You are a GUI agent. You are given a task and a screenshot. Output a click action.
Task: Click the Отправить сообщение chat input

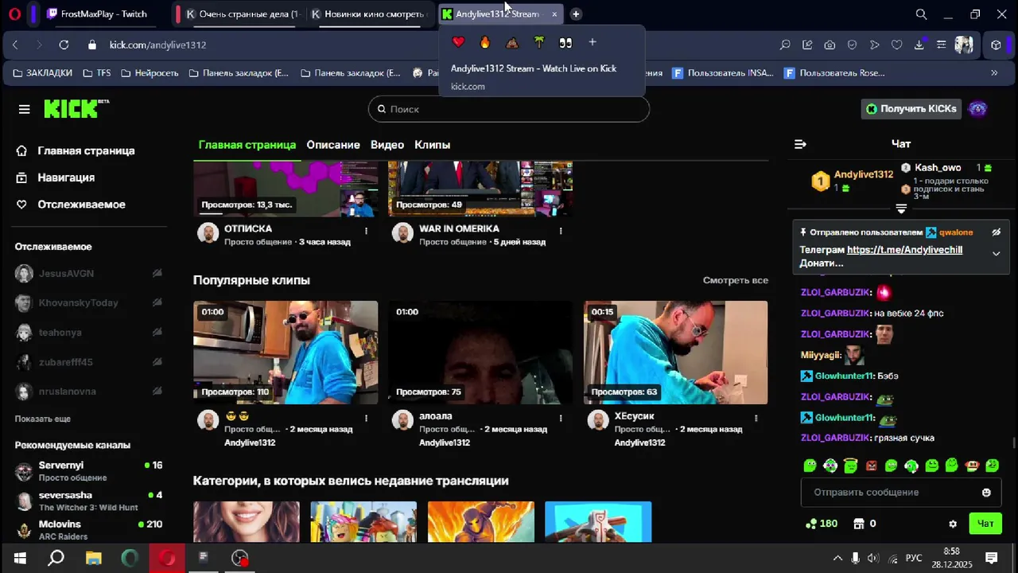[x=901, y=493]
